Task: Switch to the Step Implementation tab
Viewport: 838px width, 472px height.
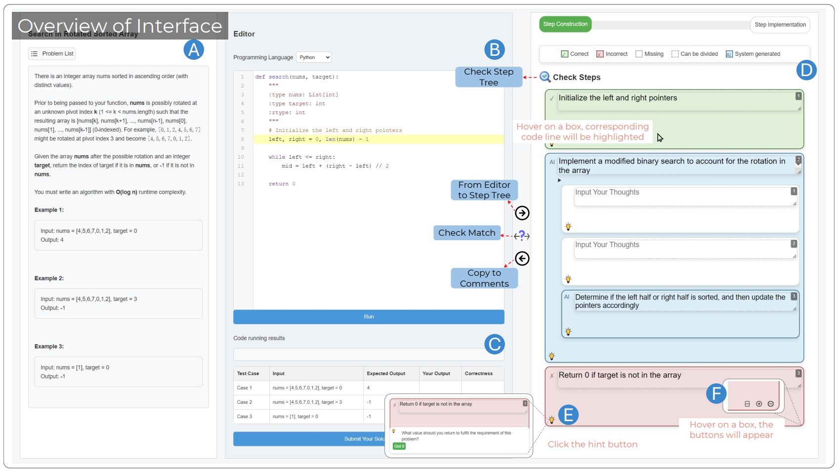Action: click(780, 25)
